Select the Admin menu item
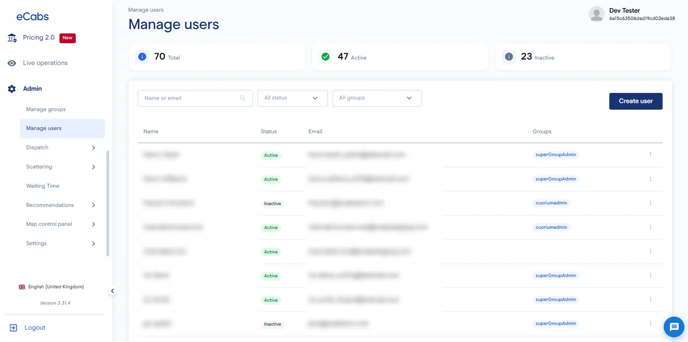688x342 pixels. 32,89
